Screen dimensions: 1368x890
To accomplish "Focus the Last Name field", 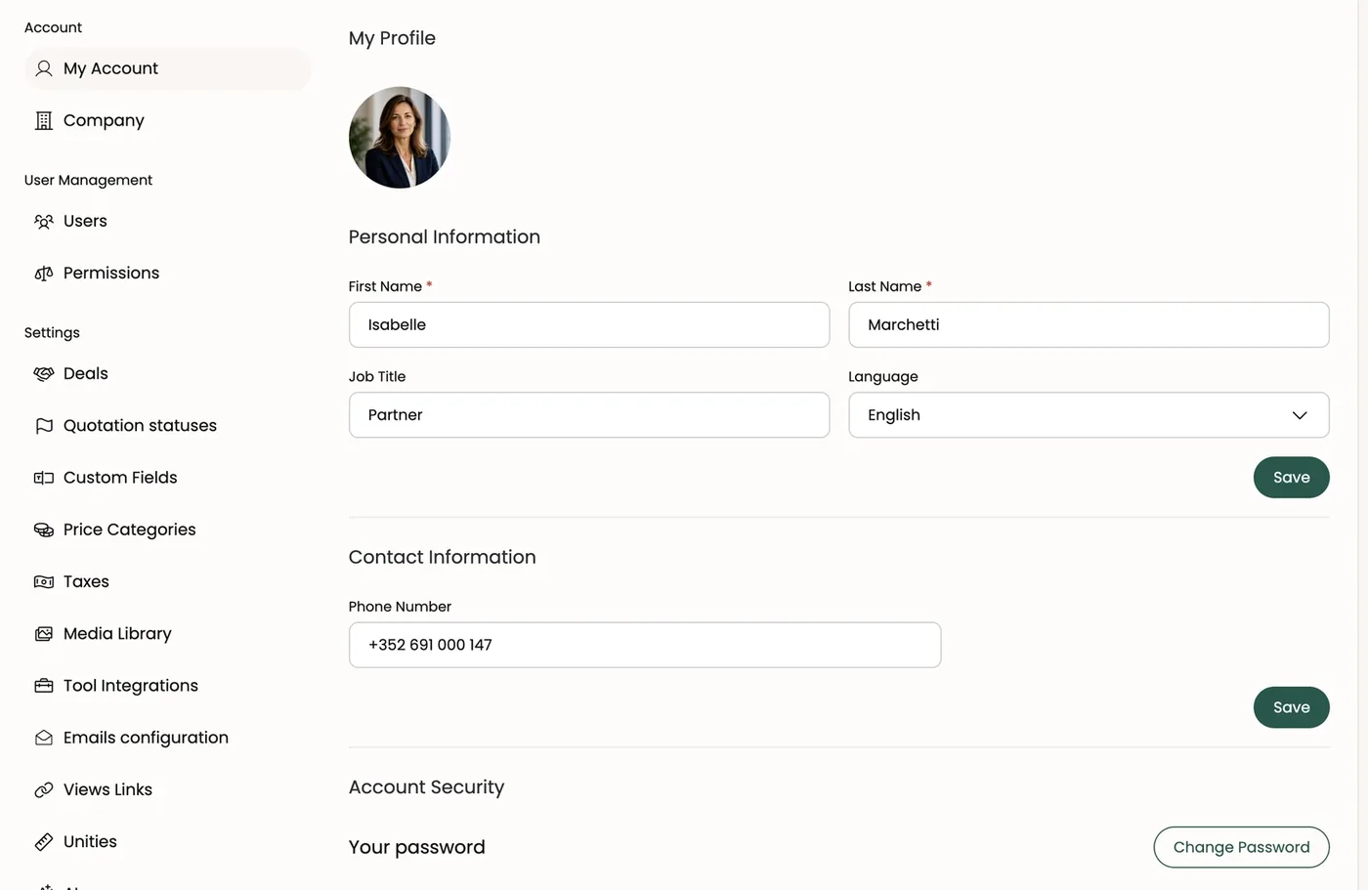I will (x=1089, y=324).
